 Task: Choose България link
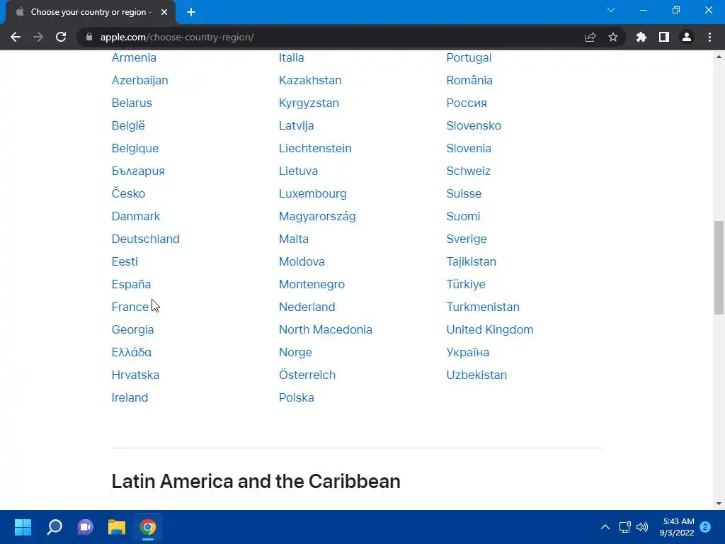pyautogui.click(x=138, y=171)
